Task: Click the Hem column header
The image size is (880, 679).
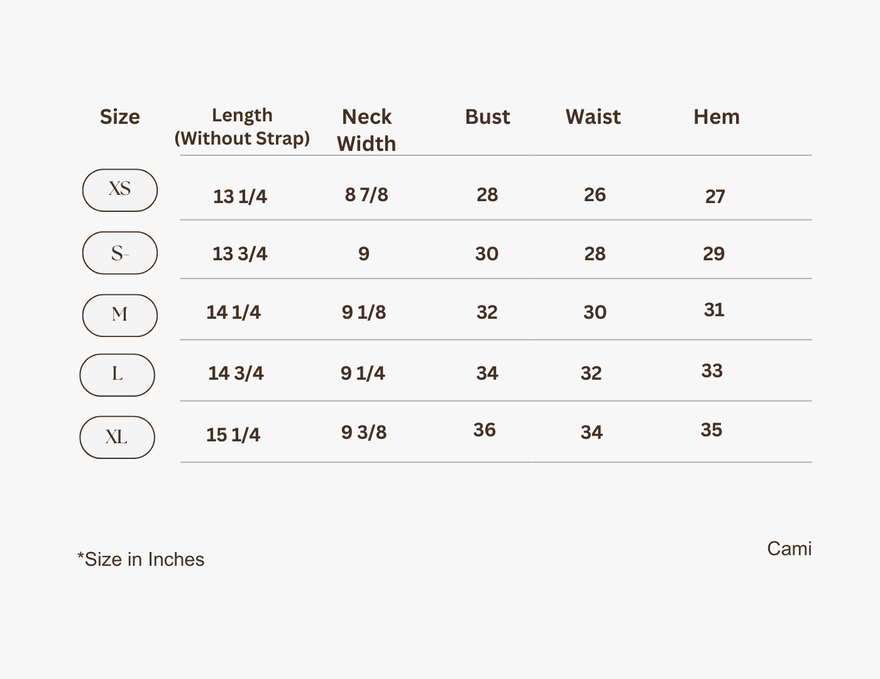Action: [x=717, y=117]
